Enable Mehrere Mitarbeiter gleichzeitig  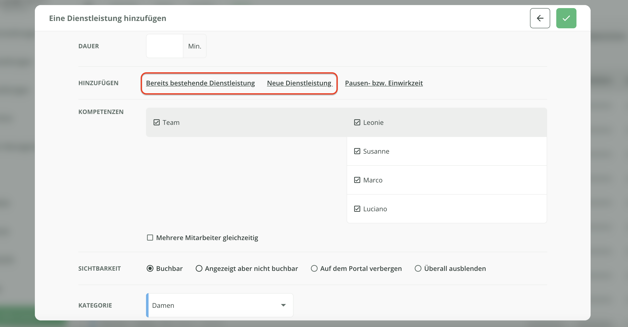150,238
